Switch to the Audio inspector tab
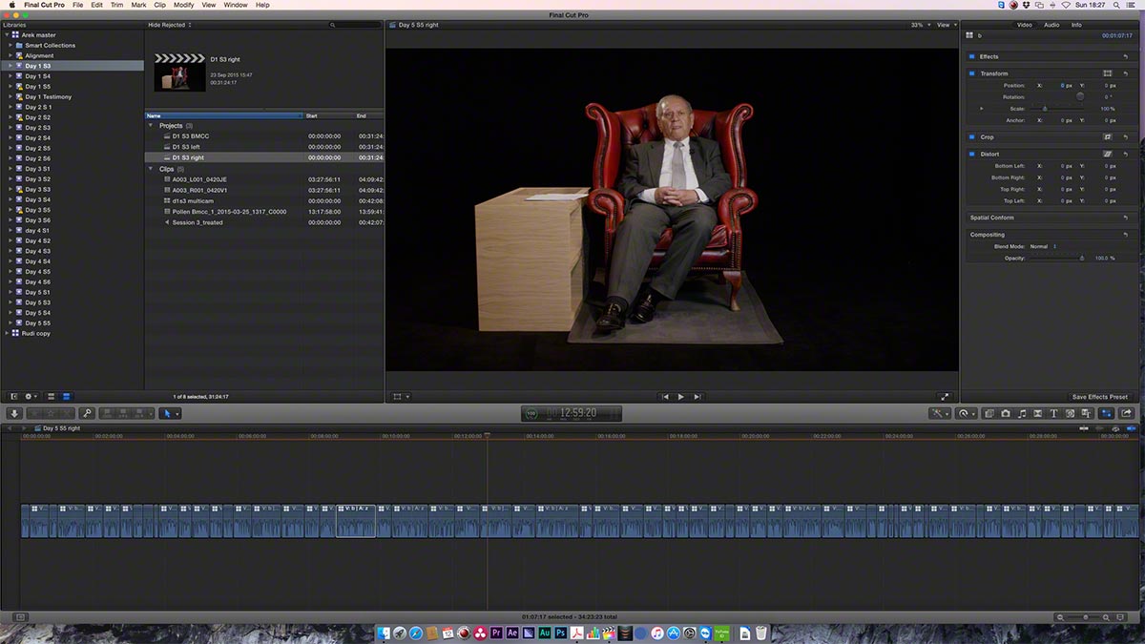 1051,25
